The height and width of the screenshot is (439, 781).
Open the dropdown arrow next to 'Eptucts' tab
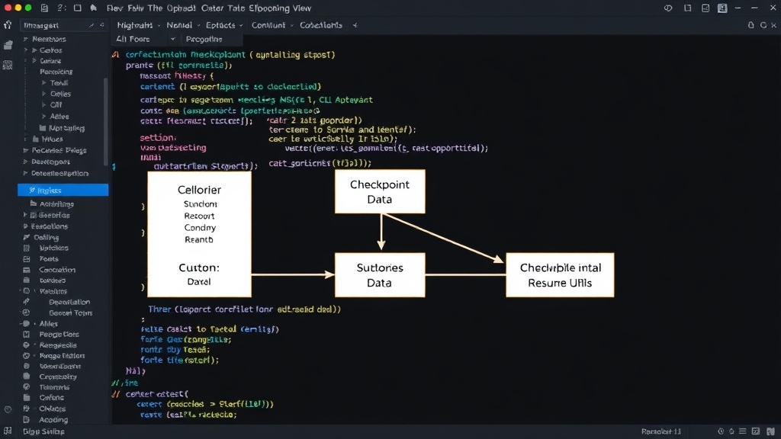pos(241,25)
